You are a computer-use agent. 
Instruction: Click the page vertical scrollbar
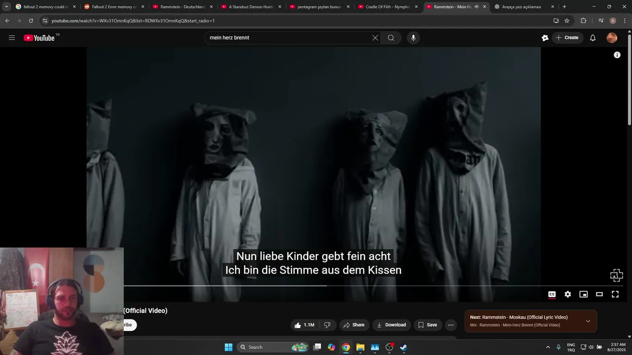click(x=629, y=79)
